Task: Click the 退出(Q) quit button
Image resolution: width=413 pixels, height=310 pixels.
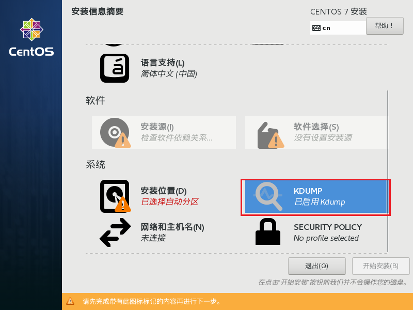Action: (x=316, y=266)
